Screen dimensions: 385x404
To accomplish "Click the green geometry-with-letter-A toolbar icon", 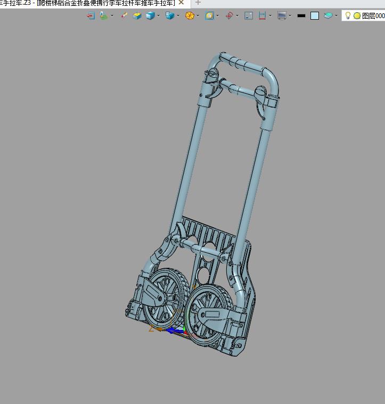I will coord(104,16).
